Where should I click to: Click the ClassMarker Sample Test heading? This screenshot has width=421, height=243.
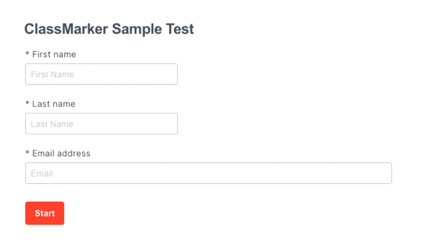109,29
